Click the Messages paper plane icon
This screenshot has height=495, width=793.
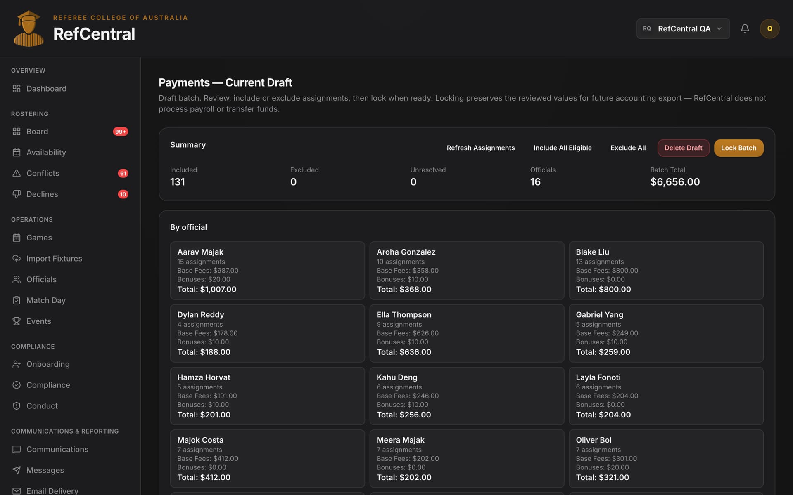click(x=17, y=470)
